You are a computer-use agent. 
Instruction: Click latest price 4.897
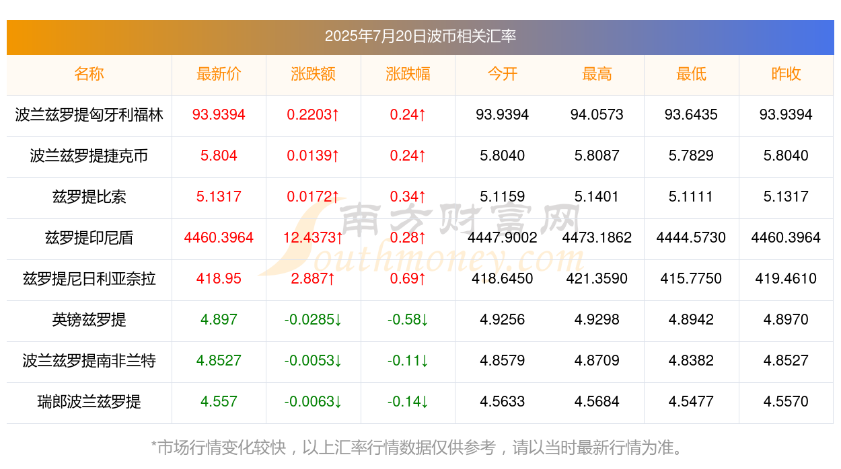(219, 320)
